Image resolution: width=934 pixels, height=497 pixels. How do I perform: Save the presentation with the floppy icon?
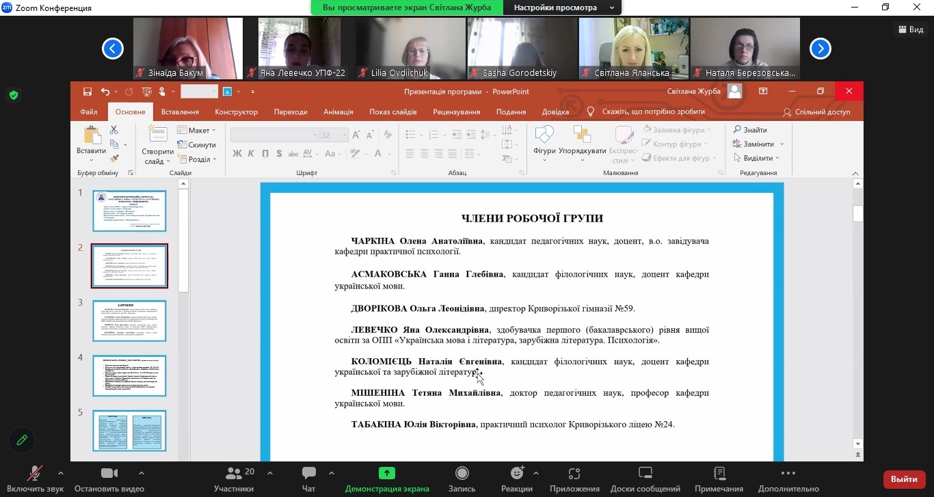(x=88, y=92)
